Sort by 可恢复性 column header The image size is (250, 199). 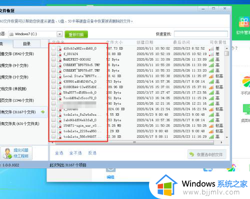[x=218, y=42]
